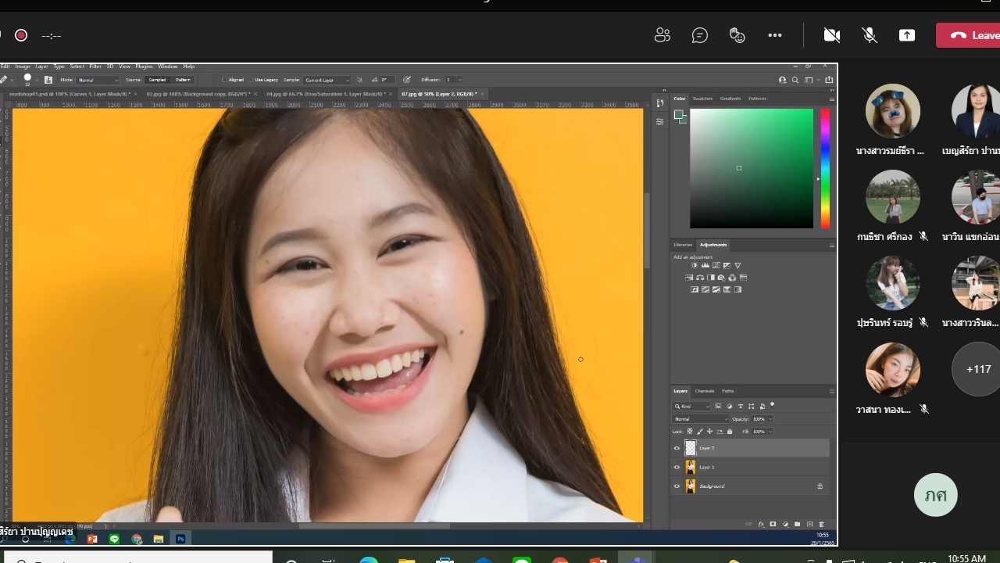Screen dimensions: 1000x563
Task: Toggle Teams microphone mute
Action: click(869, 35)
